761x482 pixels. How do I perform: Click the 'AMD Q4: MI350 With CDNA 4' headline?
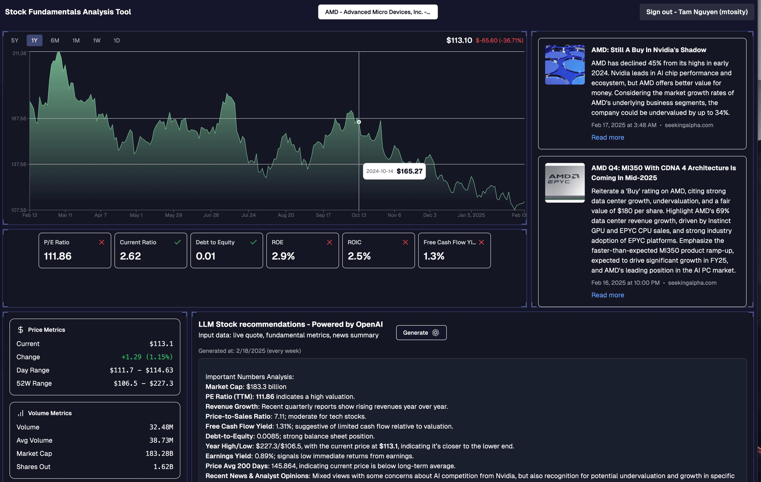[664, 173]
